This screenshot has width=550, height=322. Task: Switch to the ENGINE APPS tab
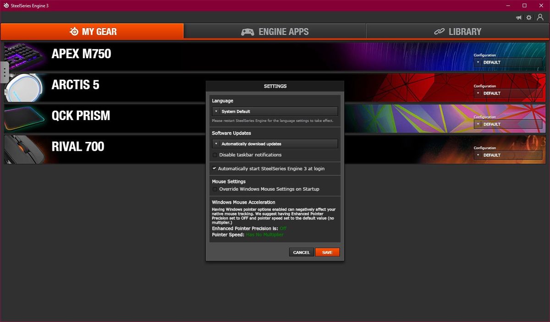point(275,32)
